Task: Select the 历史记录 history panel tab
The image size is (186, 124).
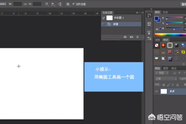Action: tap(107, 13)
